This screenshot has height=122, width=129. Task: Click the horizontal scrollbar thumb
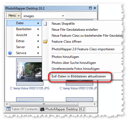[44, 104]
